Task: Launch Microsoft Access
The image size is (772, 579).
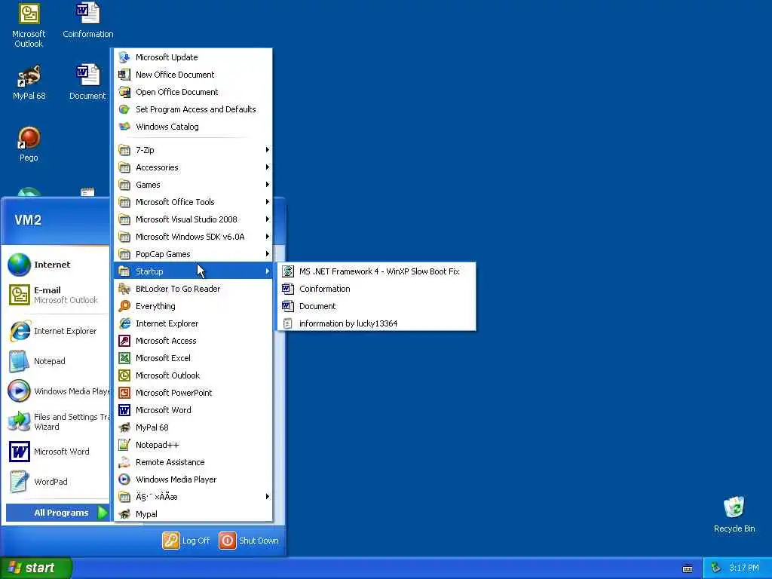Action: [x=193, y=341]
